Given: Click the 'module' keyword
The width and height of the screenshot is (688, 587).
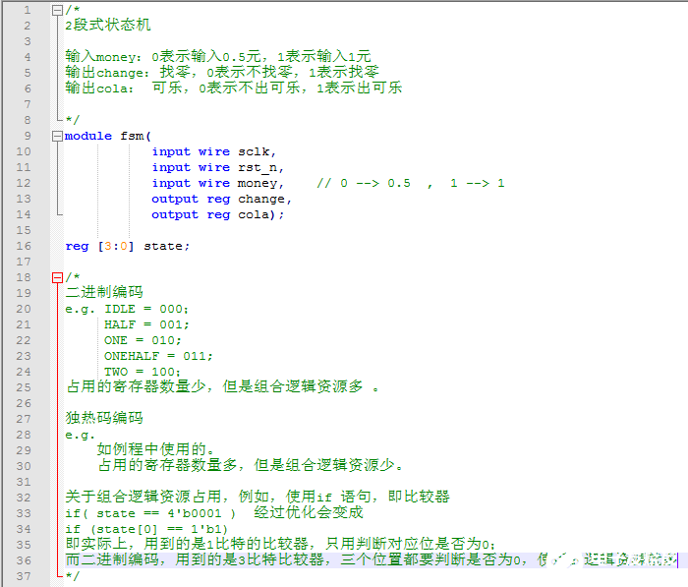Looking at the screenshot, I should [88, 136].
